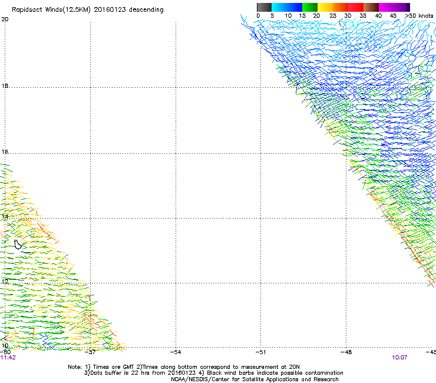Click the orange 25-30 knots color segment
436x383 pixels.
coord(341,7)
